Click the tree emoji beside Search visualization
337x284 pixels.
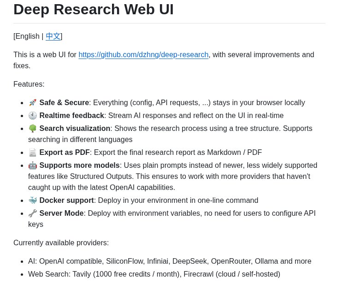[33, 128]
